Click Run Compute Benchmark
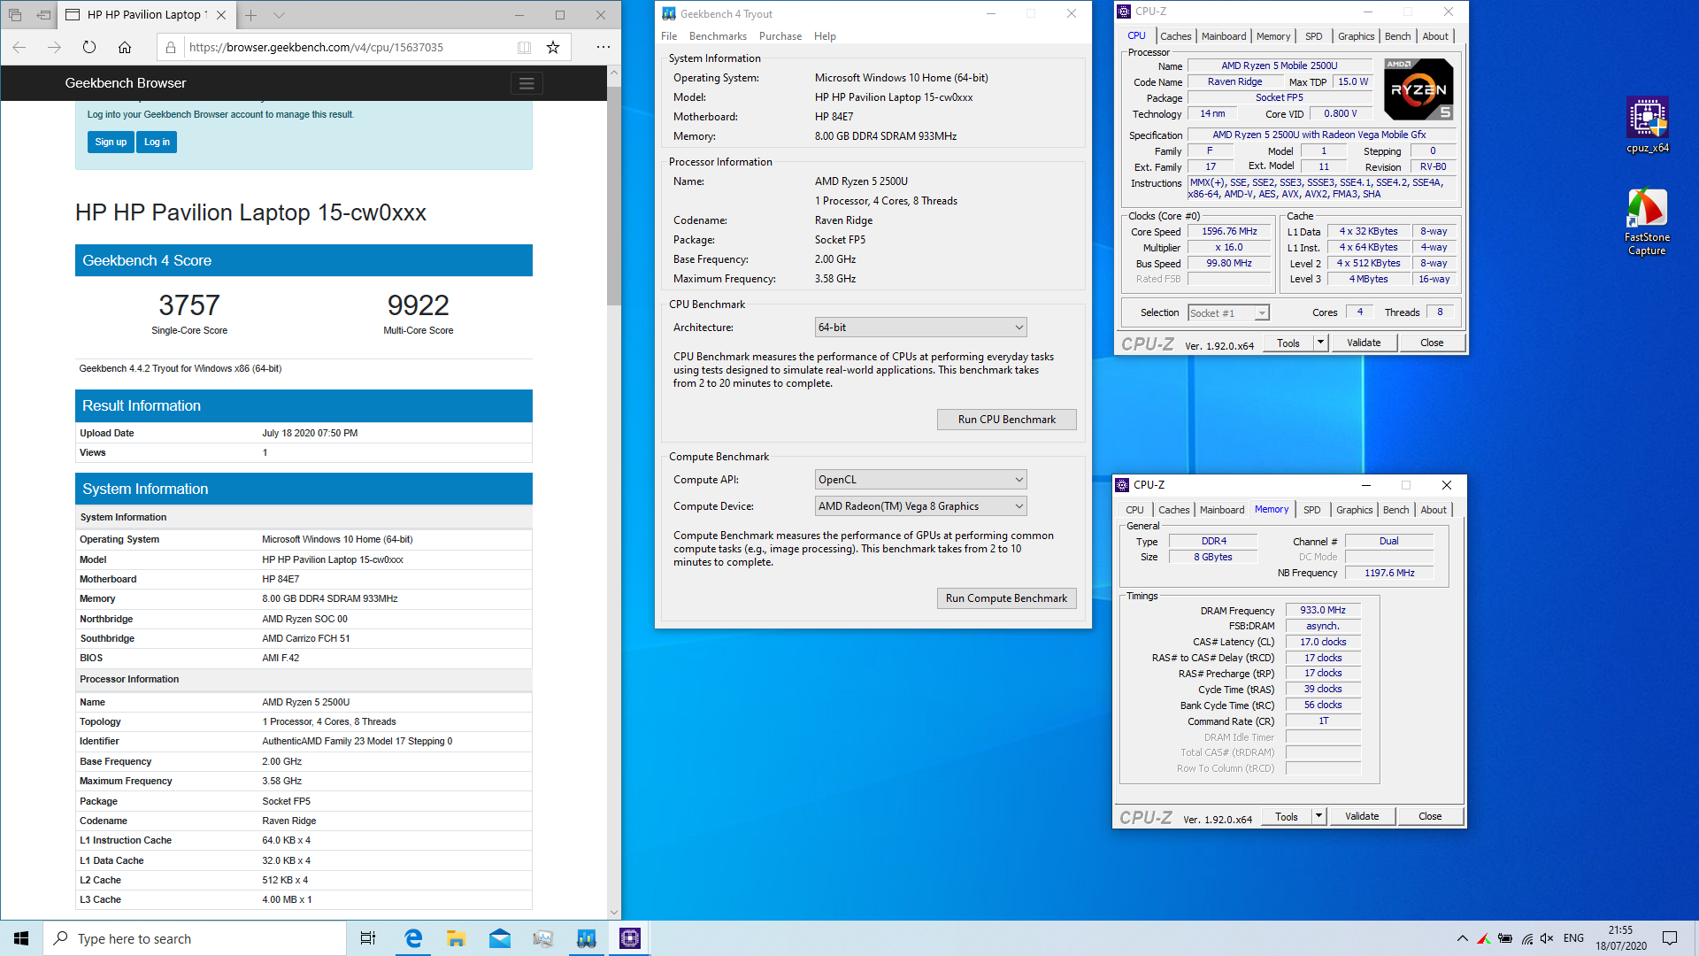This screenshot has width=1699, height=956. [x=1006, y=598]
